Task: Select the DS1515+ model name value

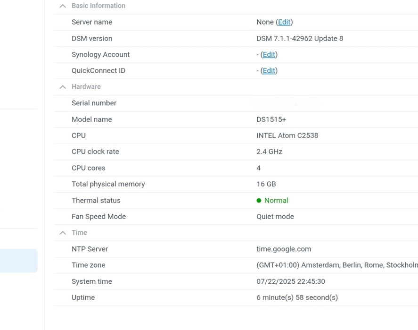Action: [x=271, y=119]
